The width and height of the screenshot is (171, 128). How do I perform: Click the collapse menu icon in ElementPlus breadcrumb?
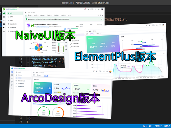point(87,32)
